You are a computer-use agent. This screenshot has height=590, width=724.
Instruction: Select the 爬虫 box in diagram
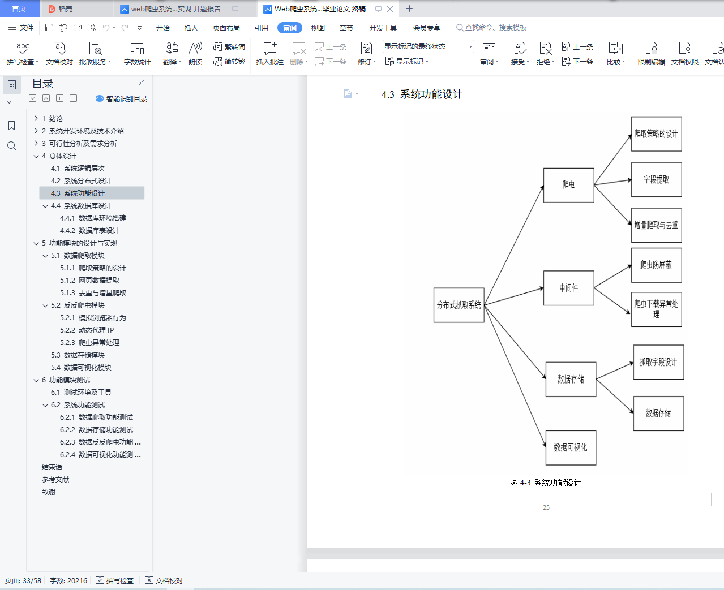pos(569,185)
